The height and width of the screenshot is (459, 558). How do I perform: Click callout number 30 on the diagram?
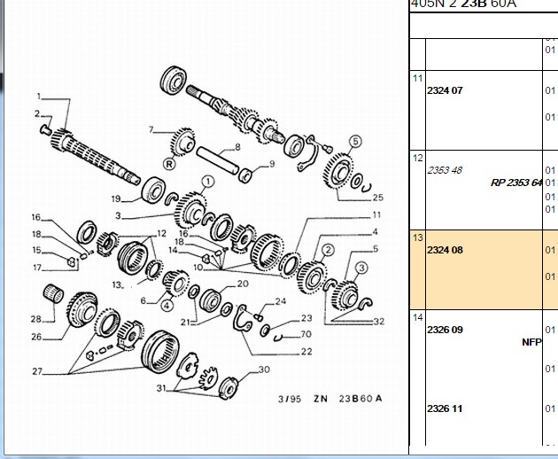click(x=264, y=370)
